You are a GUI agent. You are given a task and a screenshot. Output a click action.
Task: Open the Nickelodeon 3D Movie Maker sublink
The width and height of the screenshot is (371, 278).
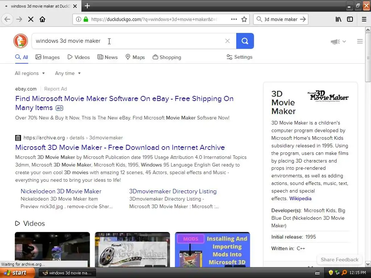61,191
